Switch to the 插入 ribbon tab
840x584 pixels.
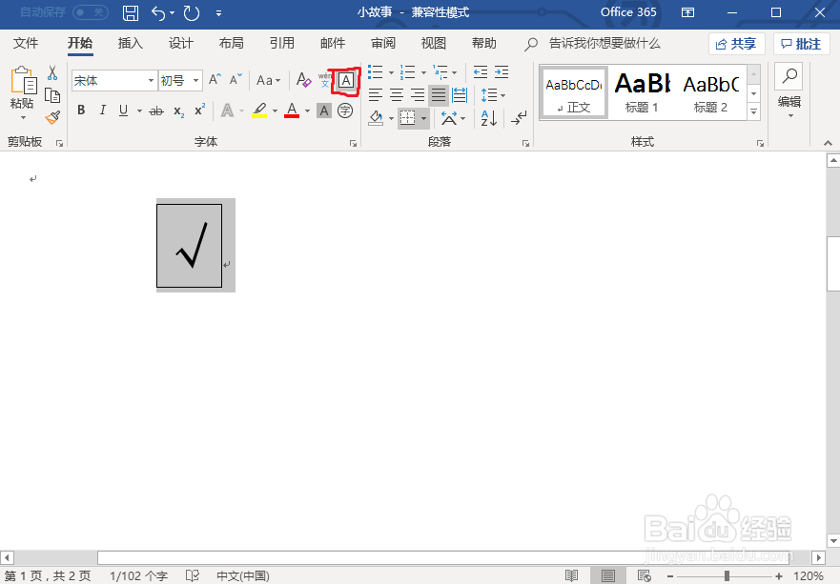[x=130, y=43]
